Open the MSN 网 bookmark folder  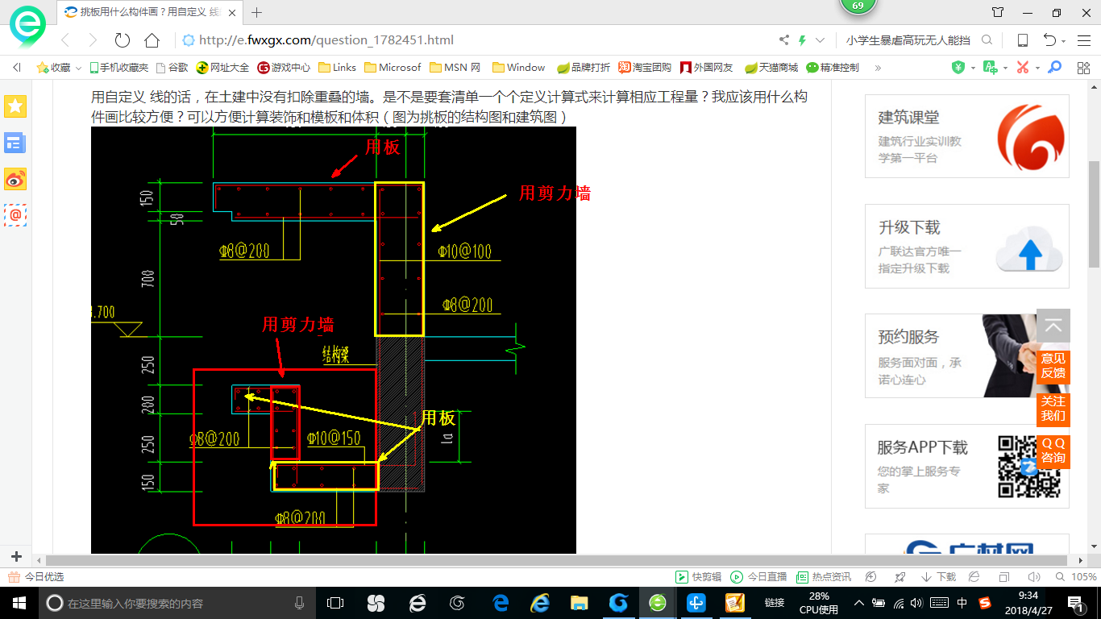455,68
